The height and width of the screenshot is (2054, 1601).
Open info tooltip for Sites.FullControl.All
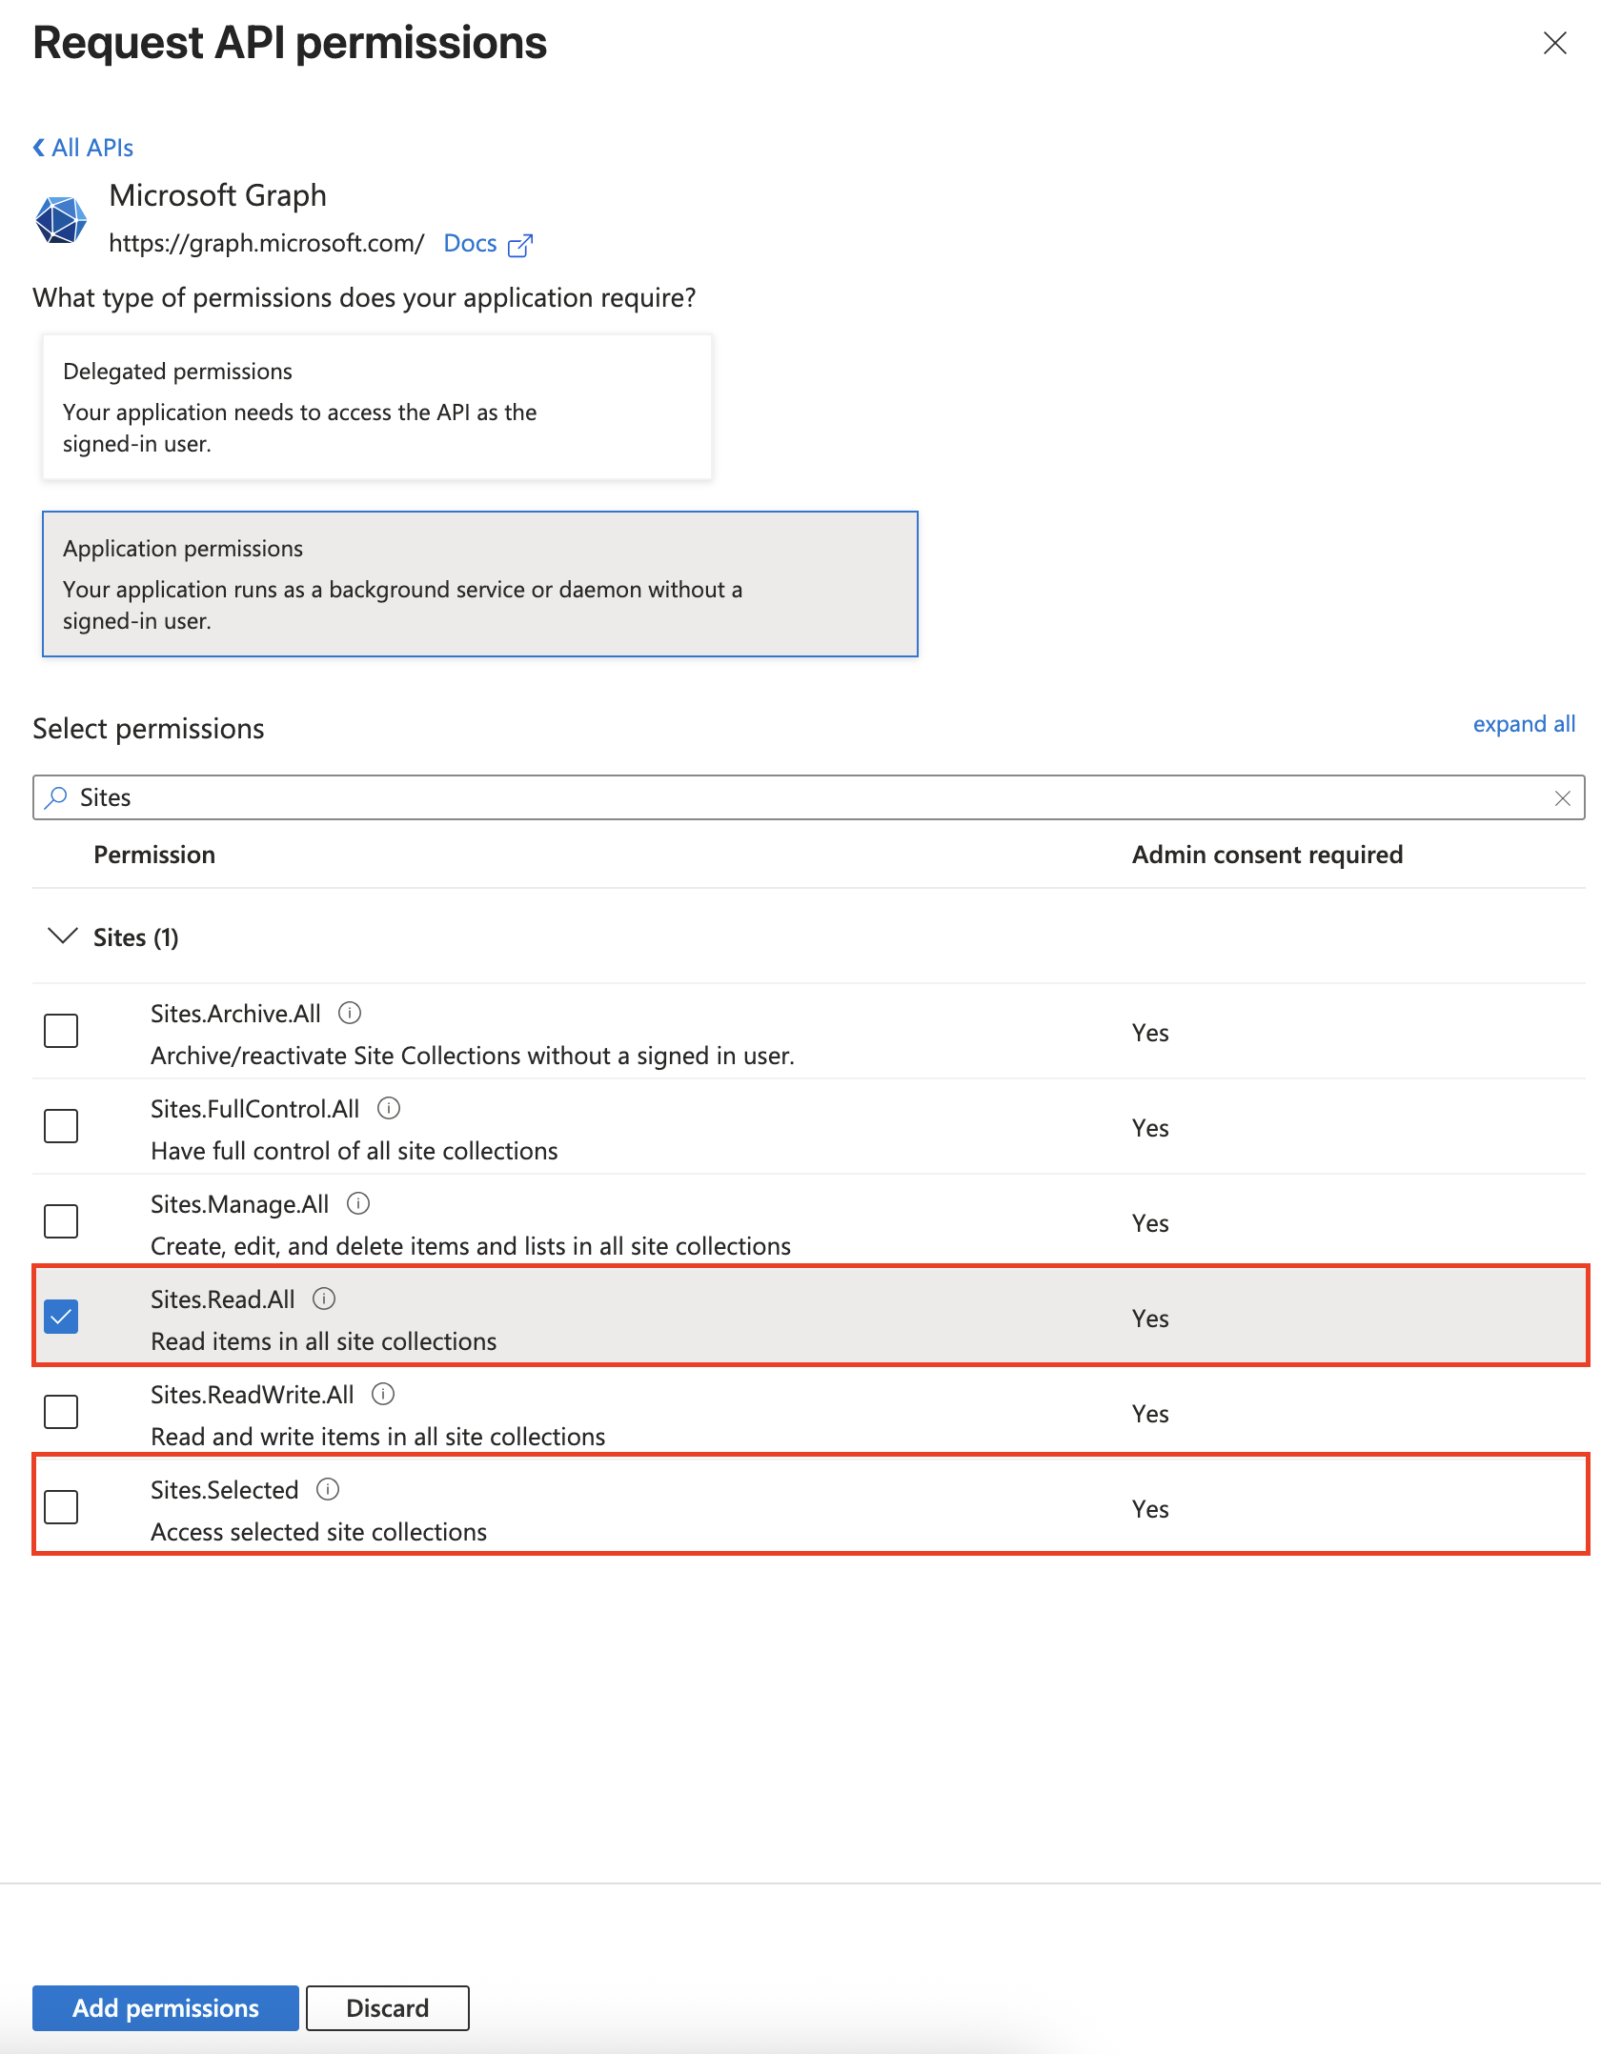(389, 1108)
